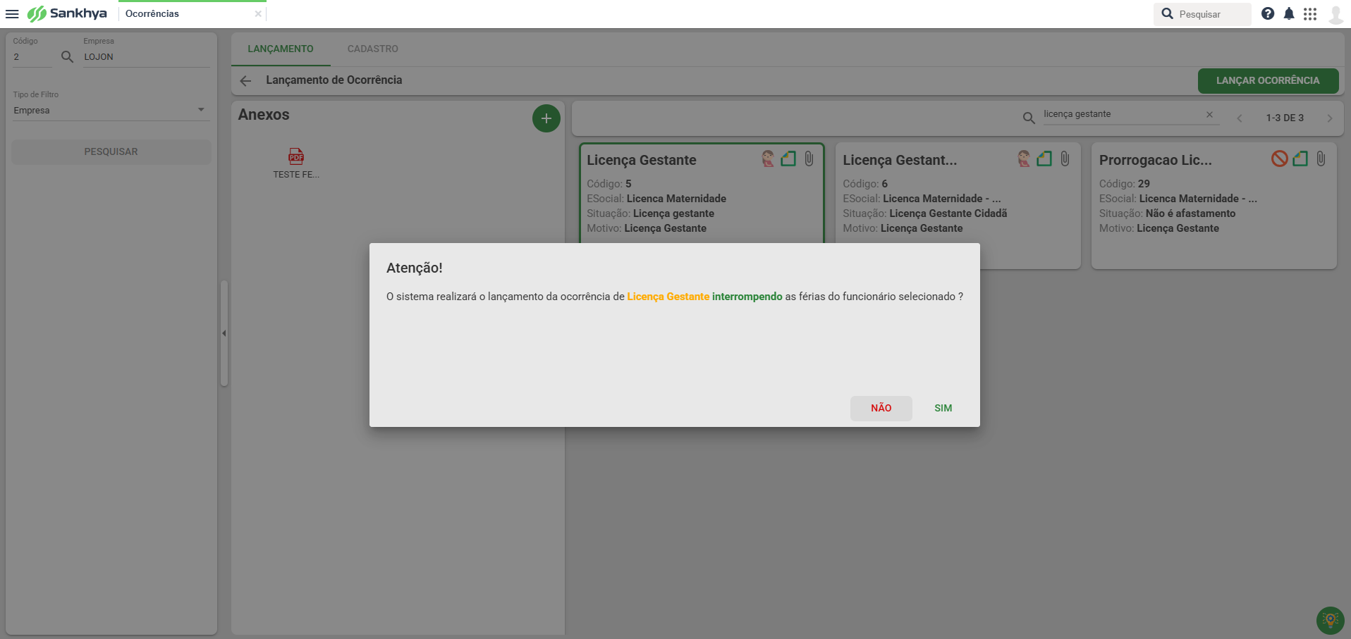Click the green document icon on code 6 card
Screen dimensions: 1351x639
click(x=1044, y=159)
